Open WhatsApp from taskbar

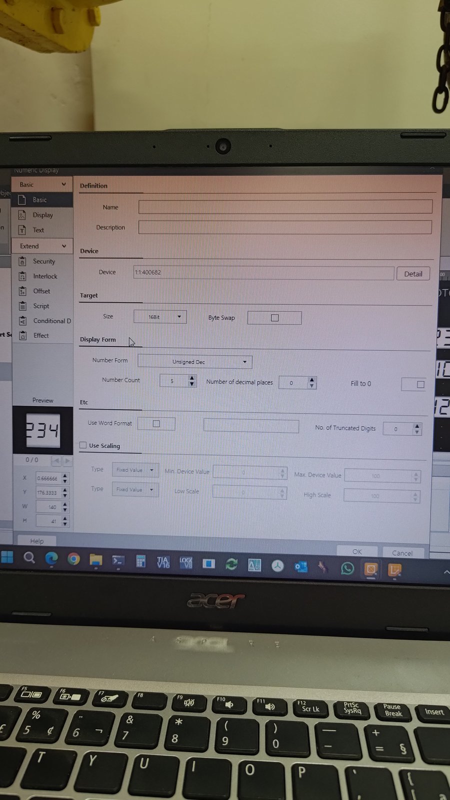pos(347,568)
